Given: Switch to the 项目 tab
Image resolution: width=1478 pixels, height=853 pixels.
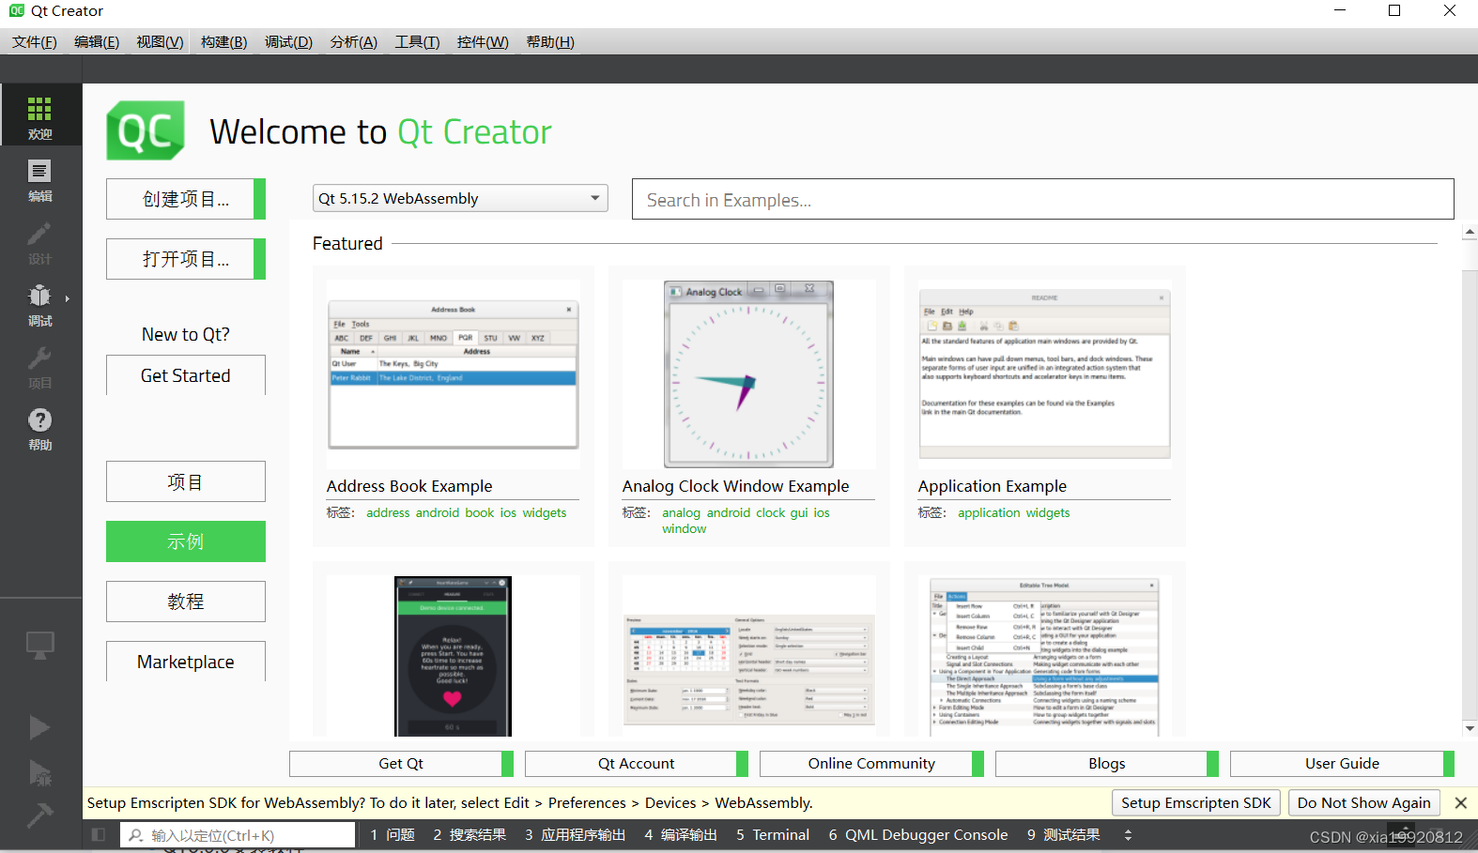Looking at the screenshot, I should coord(186,481).
